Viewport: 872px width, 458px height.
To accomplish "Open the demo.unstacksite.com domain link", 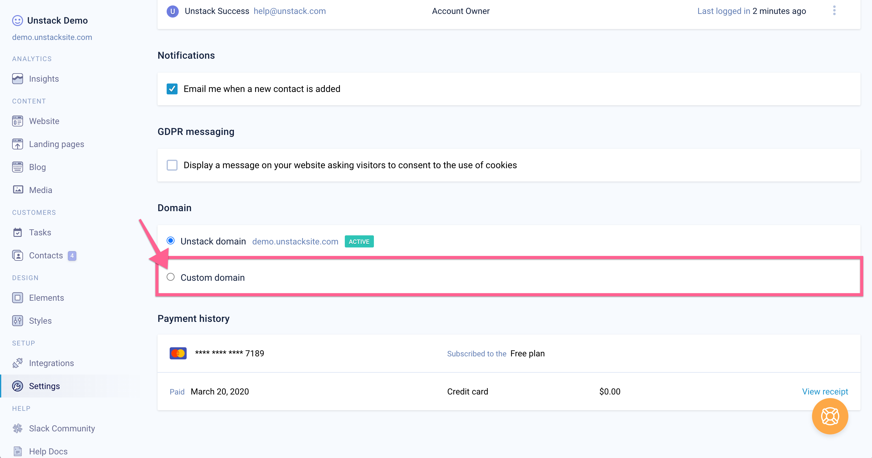I will pyautogui.click(x=295, y=241).
